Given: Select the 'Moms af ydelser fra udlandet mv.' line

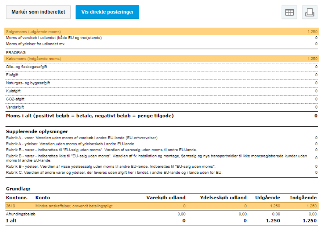Looking at the screenshot, I should pos(36,44).
